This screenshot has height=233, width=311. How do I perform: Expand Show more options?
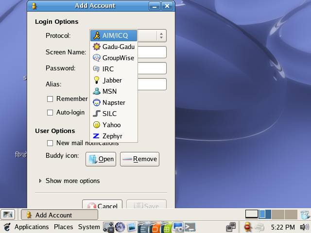point(40,181)
